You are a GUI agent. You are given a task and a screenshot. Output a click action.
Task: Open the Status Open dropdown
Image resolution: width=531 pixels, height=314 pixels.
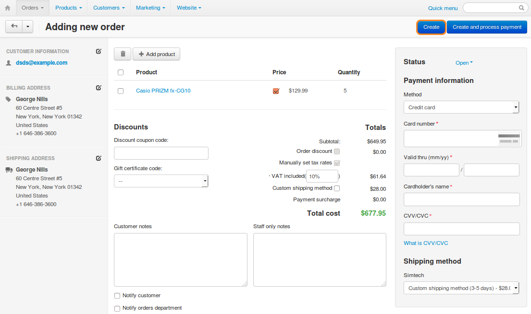(x=464, y=63)
